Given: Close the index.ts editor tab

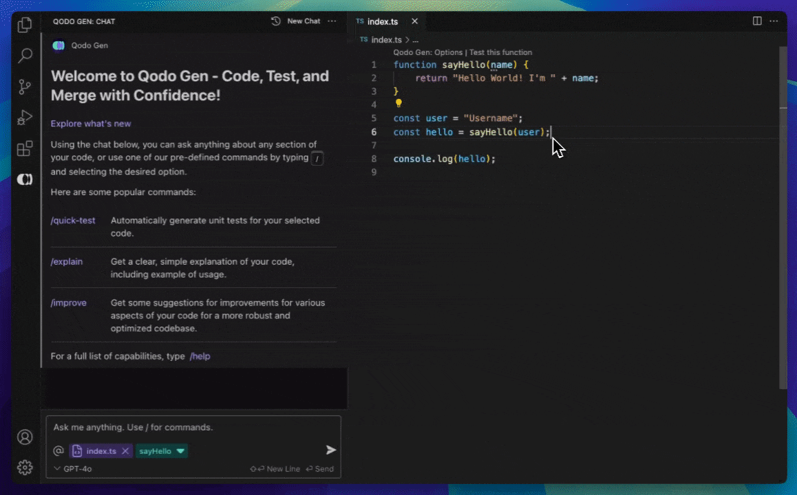Looking at the screenshot, I should coord(415,21).
